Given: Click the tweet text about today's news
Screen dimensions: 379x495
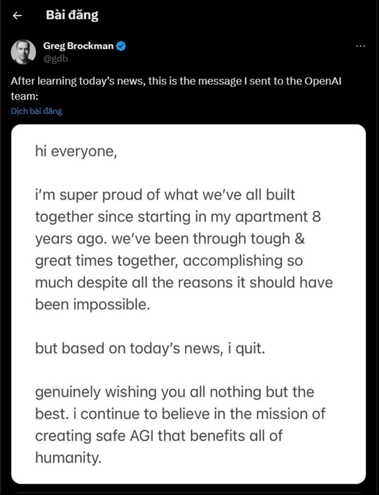Looking at the screenshot, I should pyautogui.click(x=176, y=89).
